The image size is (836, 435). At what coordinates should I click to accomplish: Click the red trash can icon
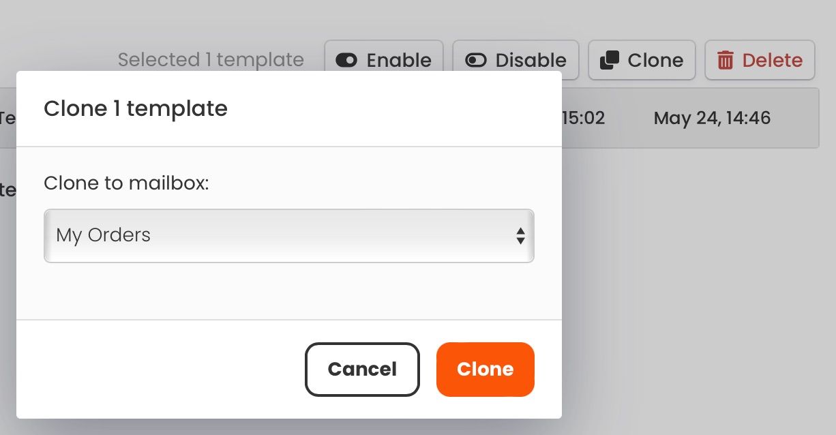tap(725, 60)
